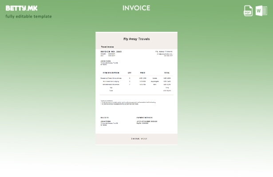Click the PRICE column header

click(142, 73)
